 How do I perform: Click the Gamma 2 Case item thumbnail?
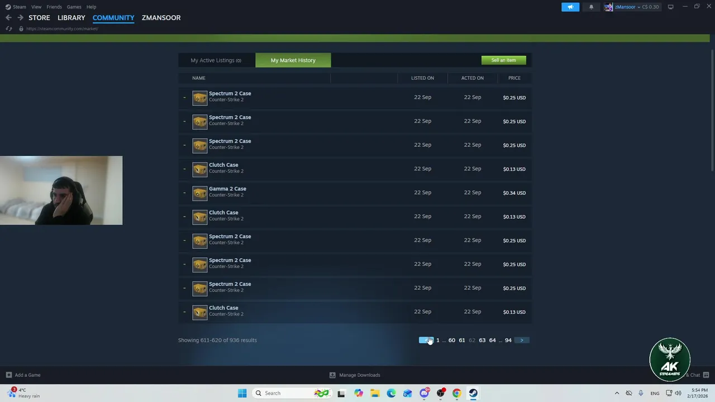click(x=200, y=193)
